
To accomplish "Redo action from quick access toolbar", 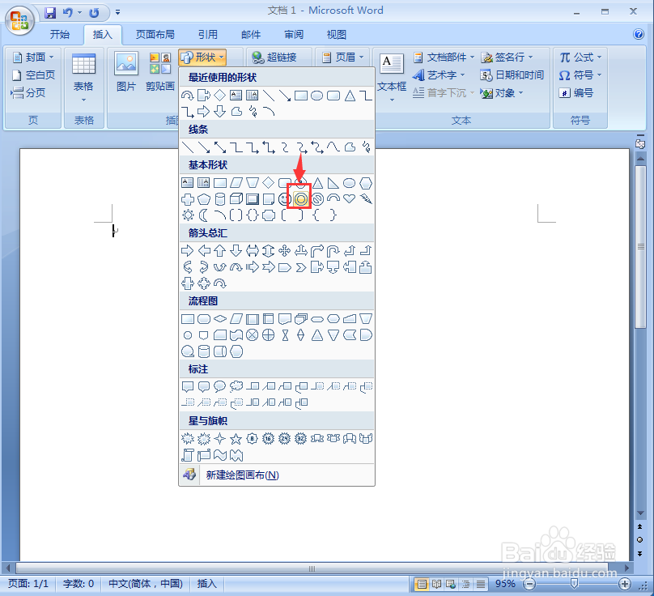I will (x=94, y=13).
